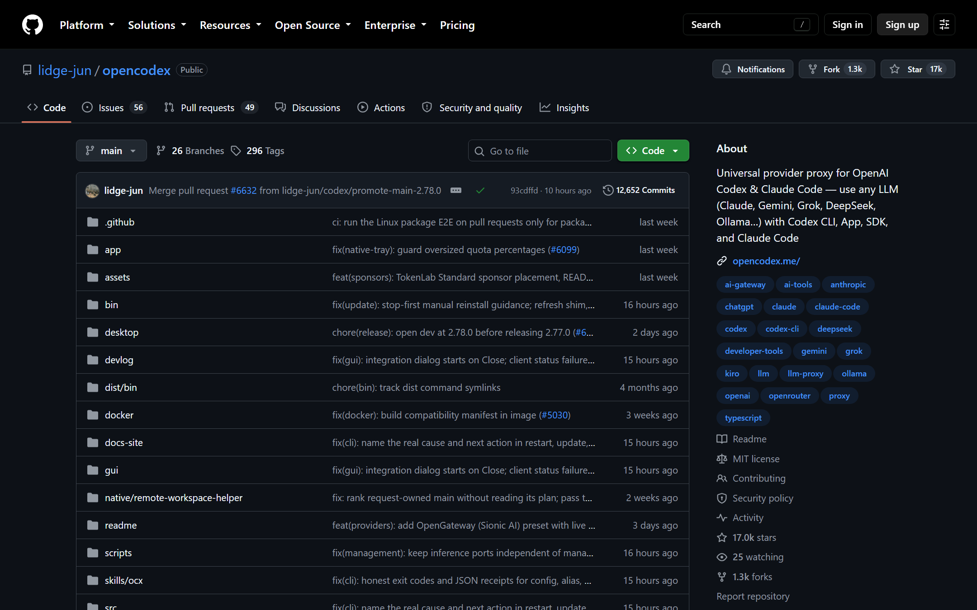Click the Go to file input
The image size is (977, 610).
[540, 150]
